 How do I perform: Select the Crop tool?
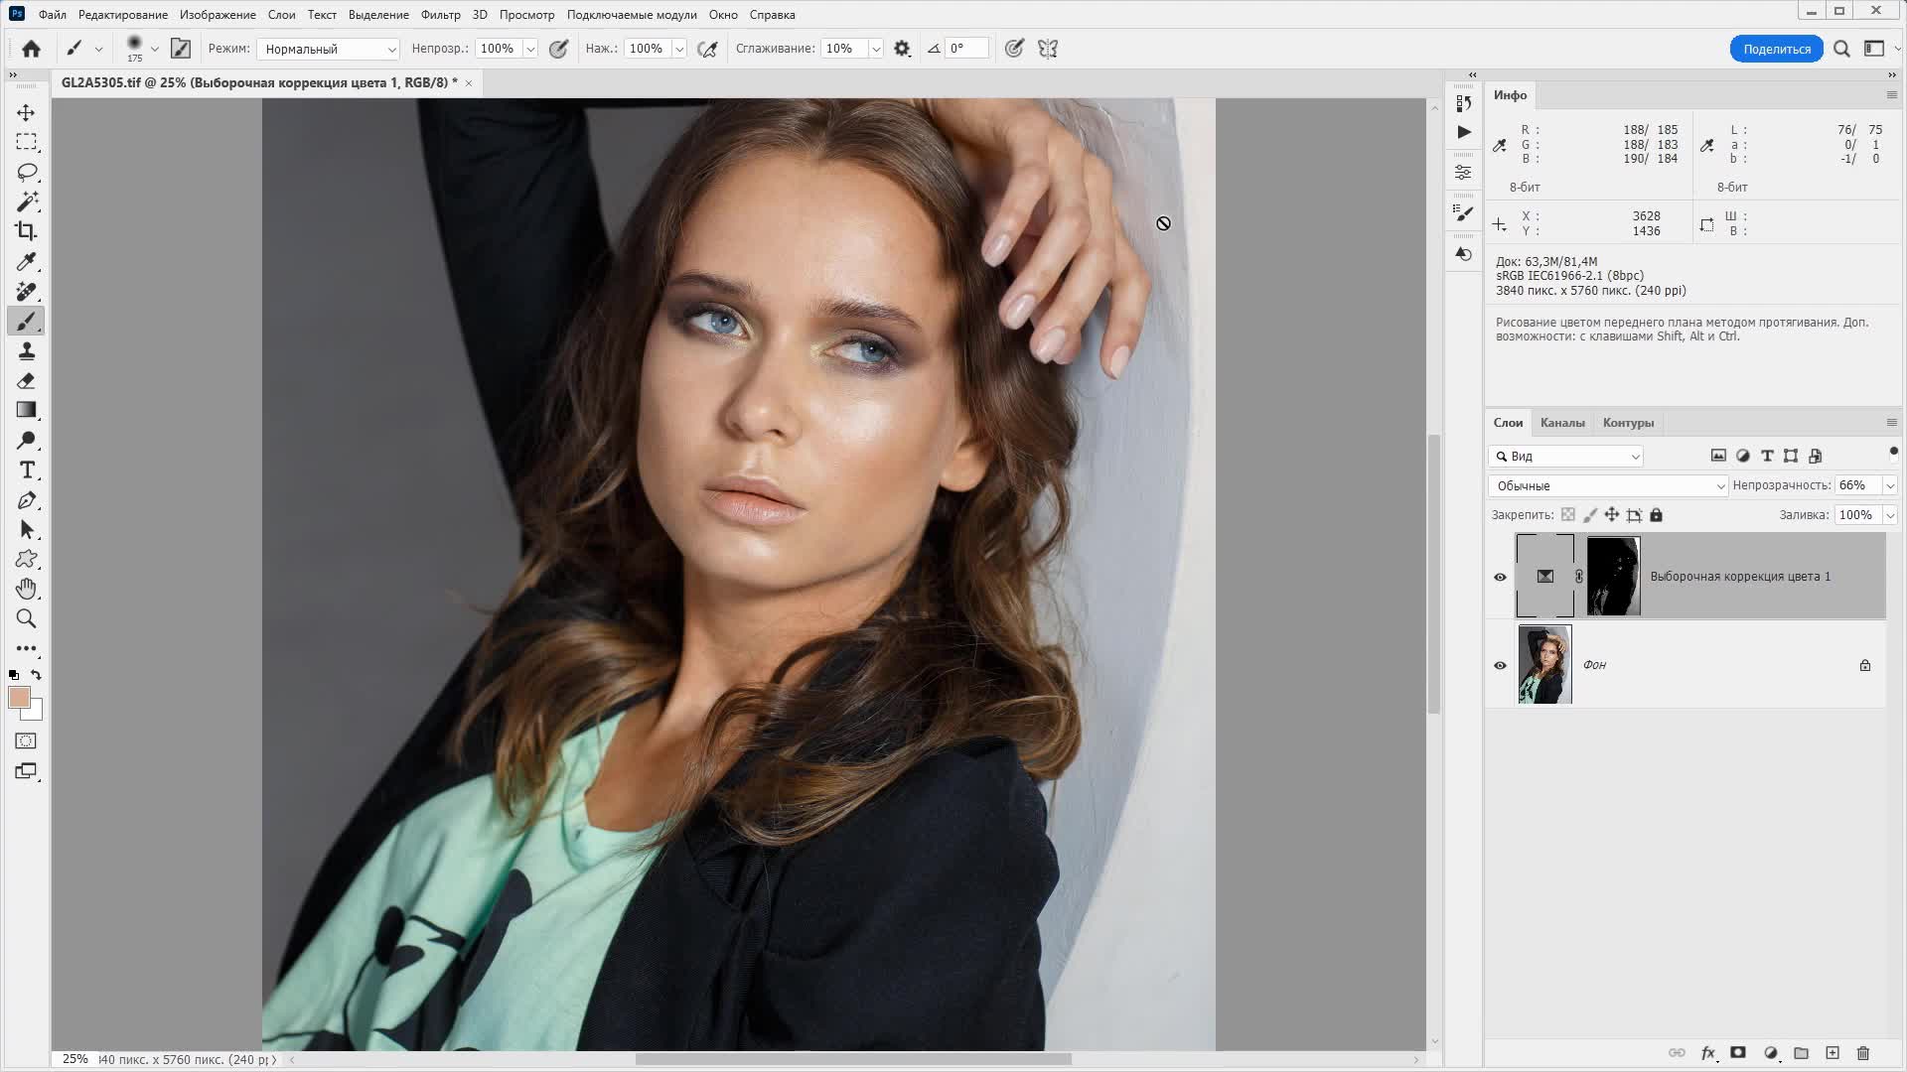tap(27, 231)
